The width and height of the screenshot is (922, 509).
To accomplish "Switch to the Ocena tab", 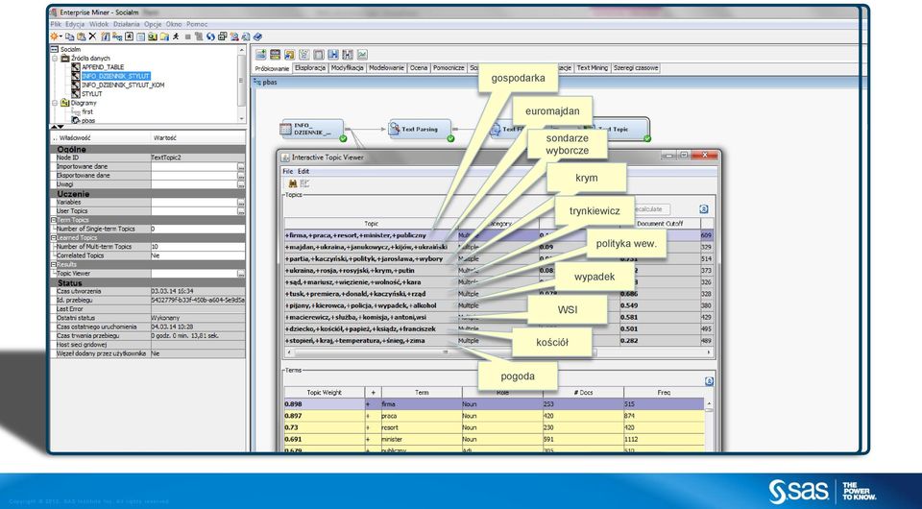I will (419, 68).
